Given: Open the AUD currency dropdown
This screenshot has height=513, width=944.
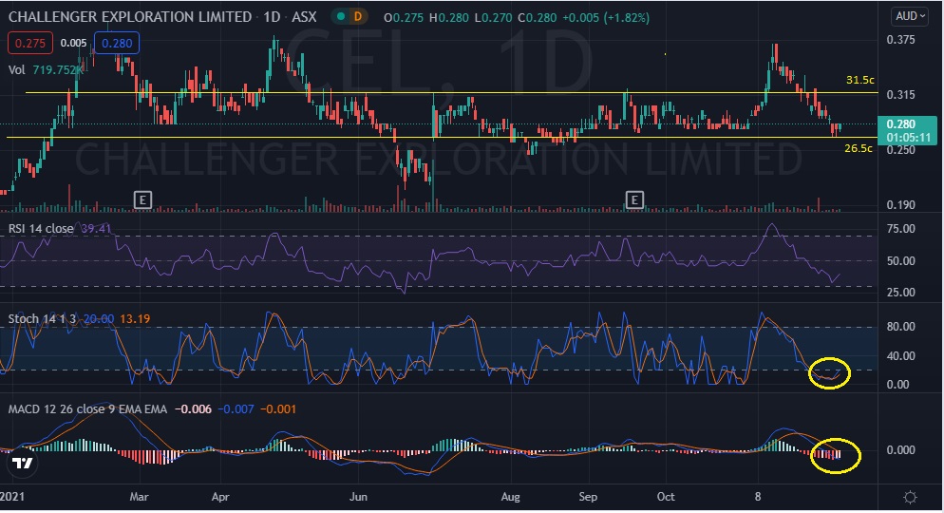Looking at the screenshot, I should [x=909, y=16].
